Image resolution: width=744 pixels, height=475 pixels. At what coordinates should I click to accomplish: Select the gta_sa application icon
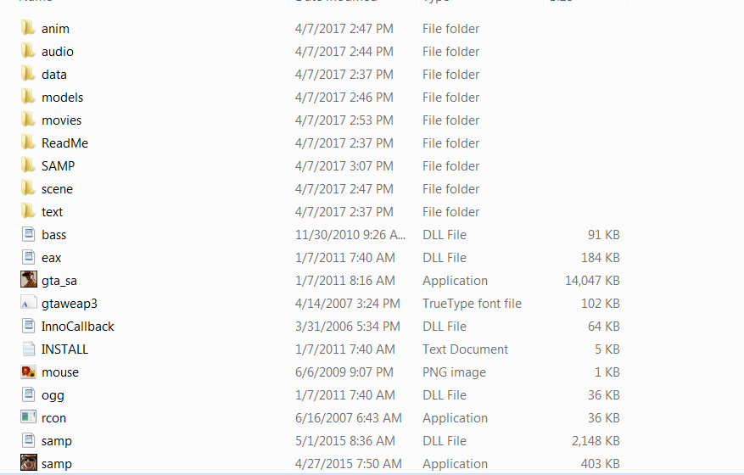pos(29,280)
